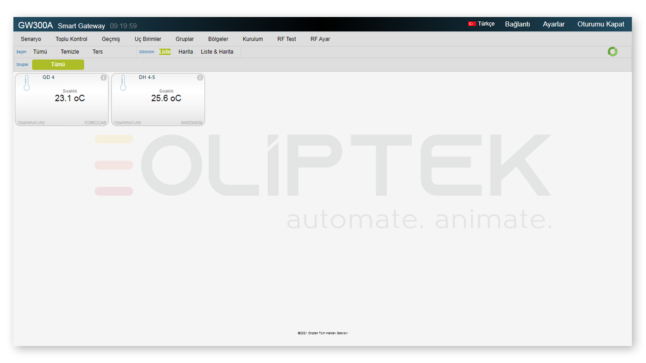Click thermometer icon on DH 4-5 card
The width and height of the screenshot is (646, 363).
pos(123,83)
